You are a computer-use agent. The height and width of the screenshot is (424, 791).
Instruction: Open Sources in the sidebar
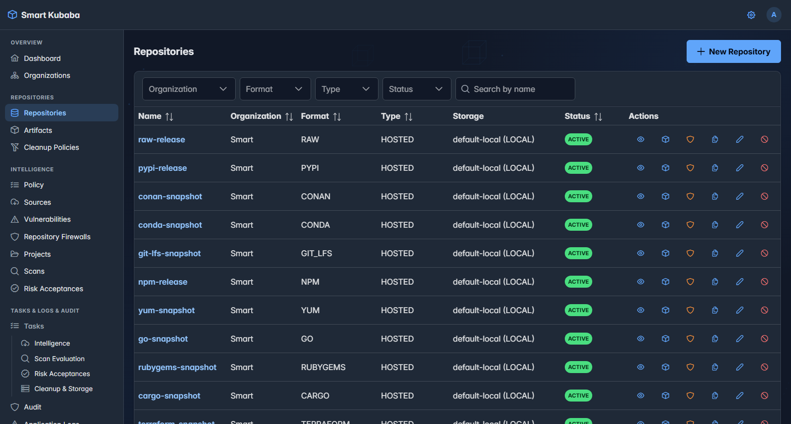click(x=61, y=202)
